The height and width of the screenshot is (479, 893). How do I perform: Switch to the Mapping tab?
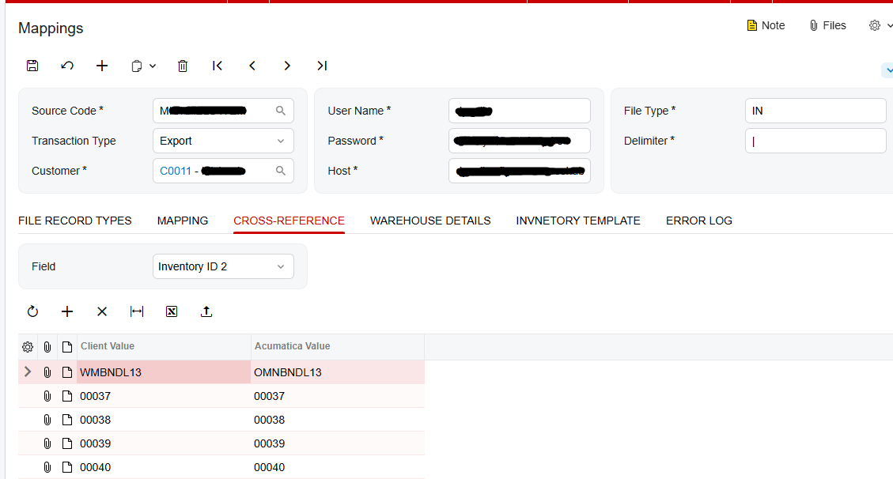[183, 221]
